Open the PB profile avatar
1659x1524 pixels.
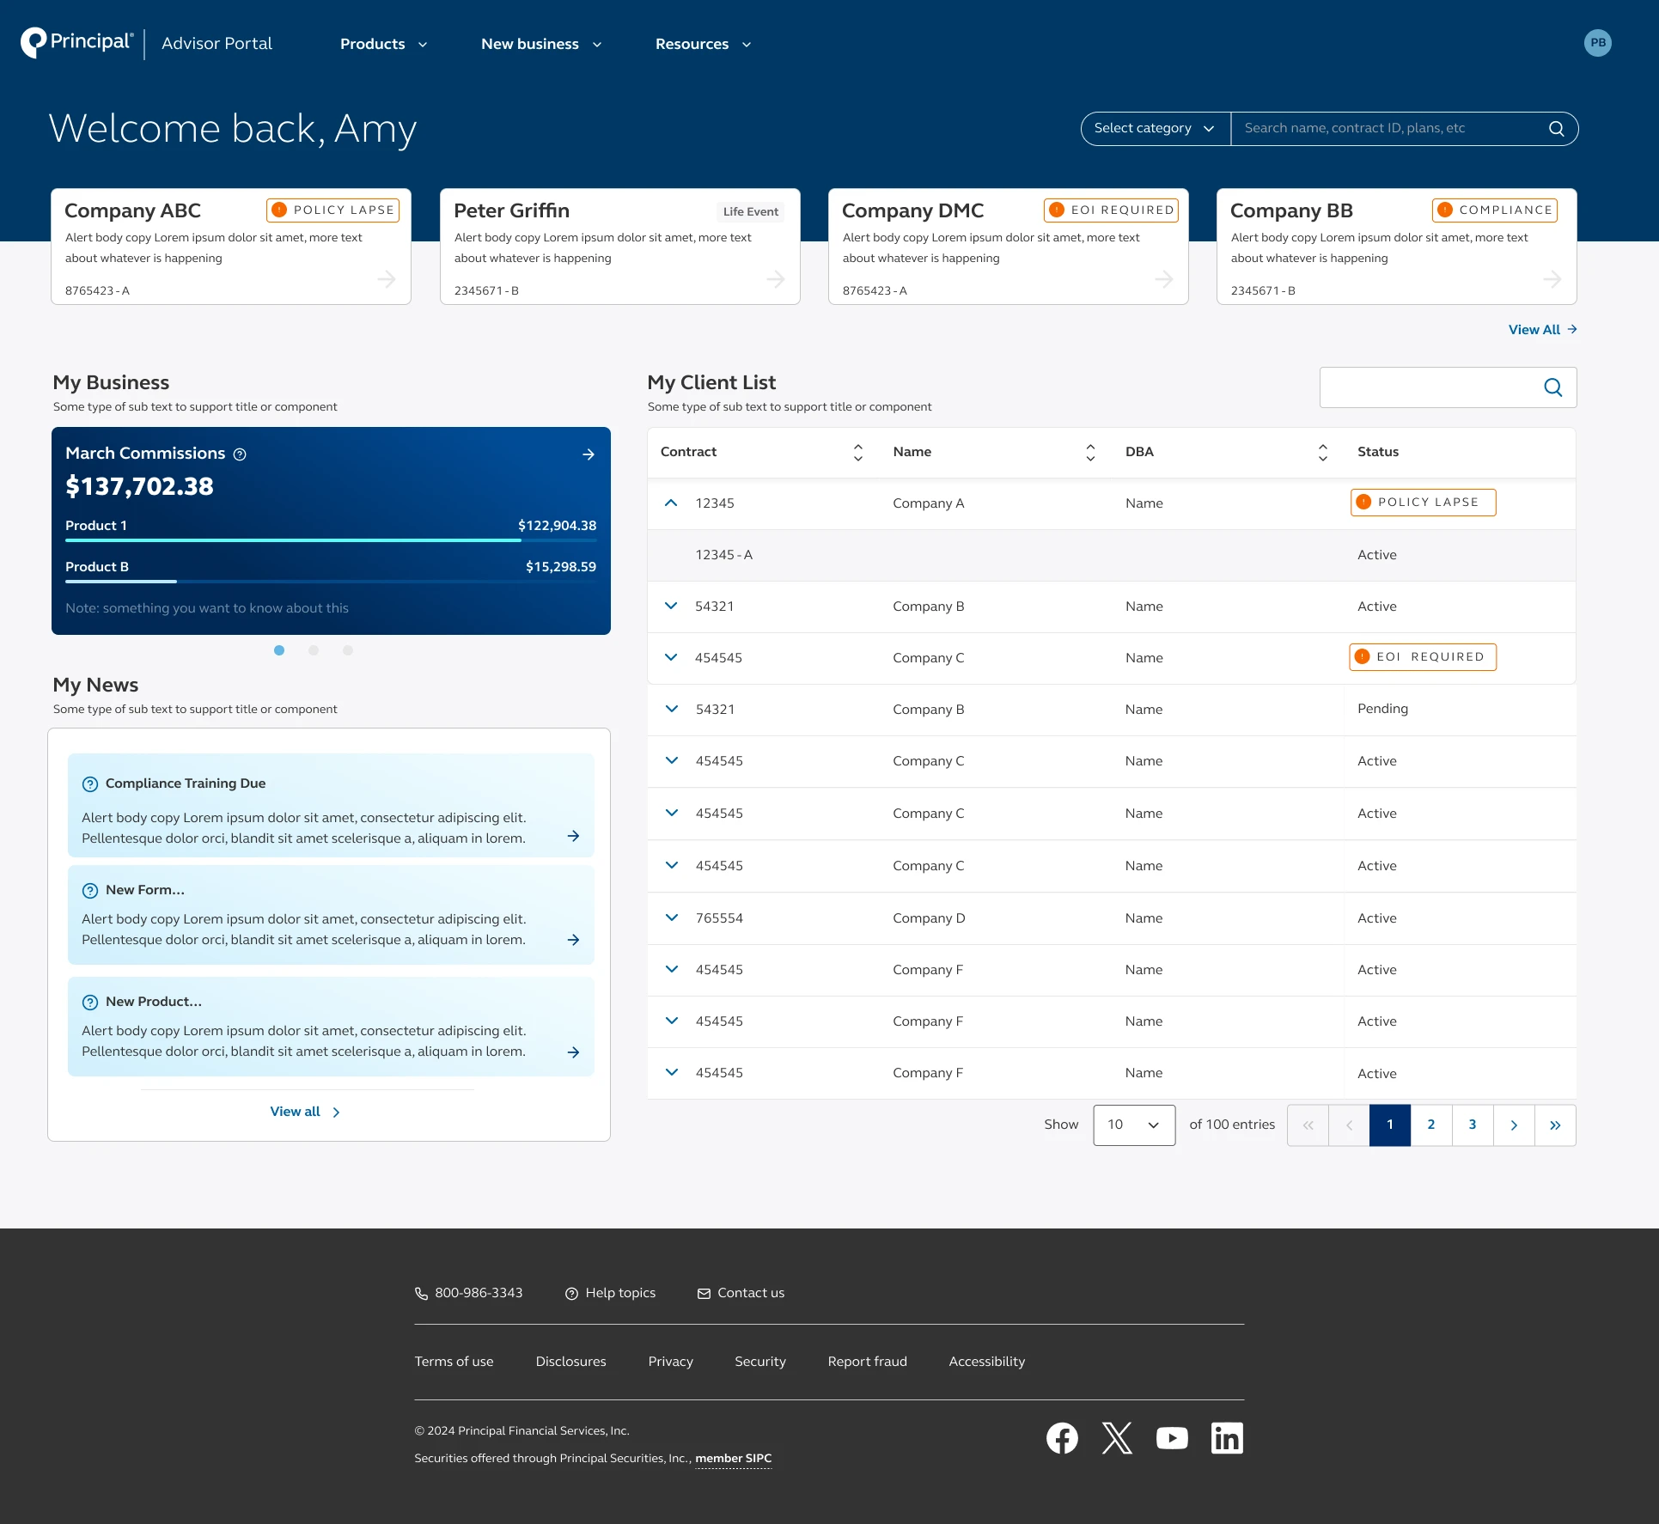(x=1597, y=43)
